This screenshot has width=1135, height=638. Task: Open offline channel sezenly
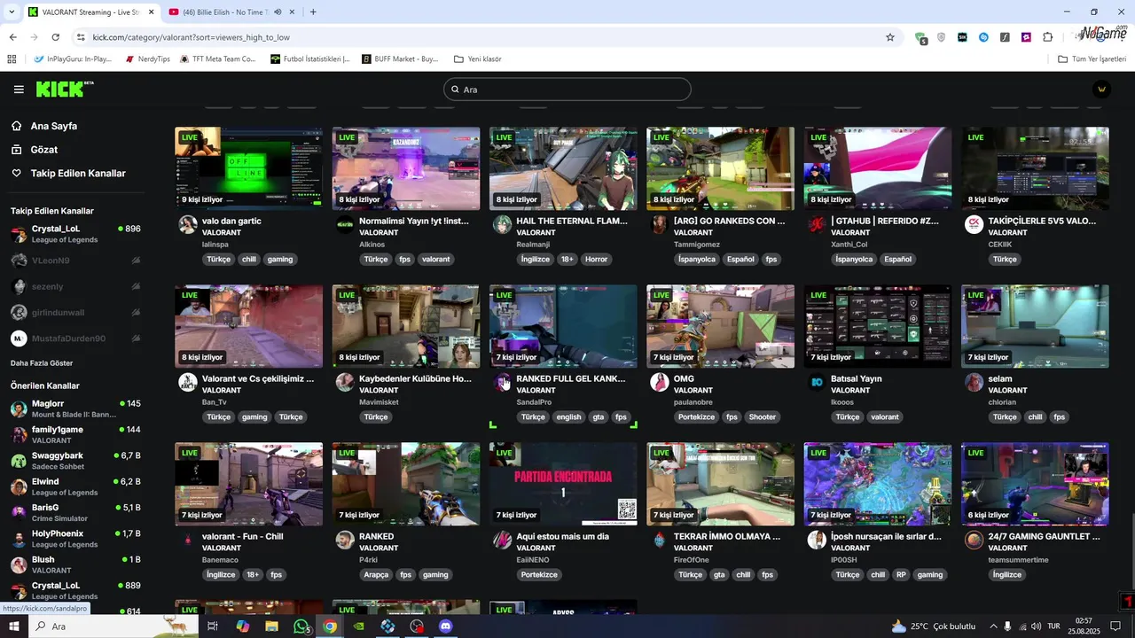pos(75,286)
